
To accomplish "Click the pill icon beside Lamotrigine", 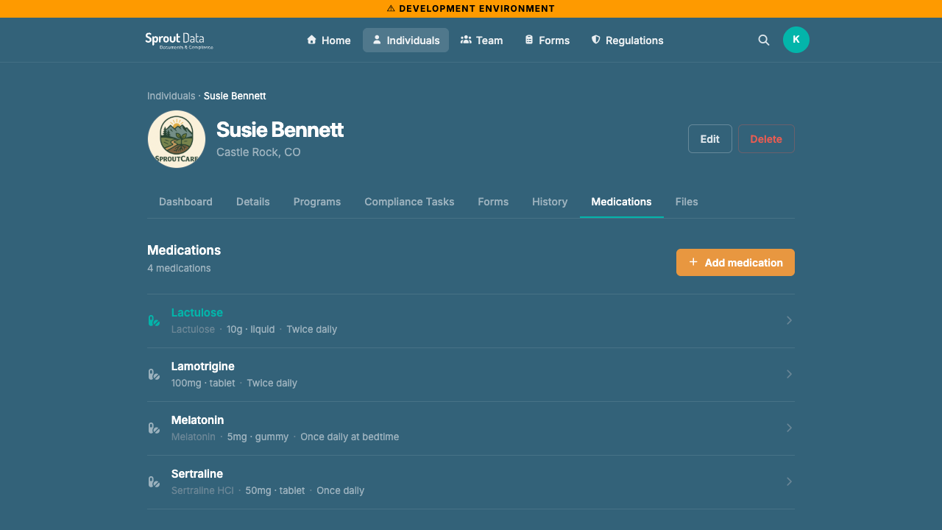I will [154, 374].
